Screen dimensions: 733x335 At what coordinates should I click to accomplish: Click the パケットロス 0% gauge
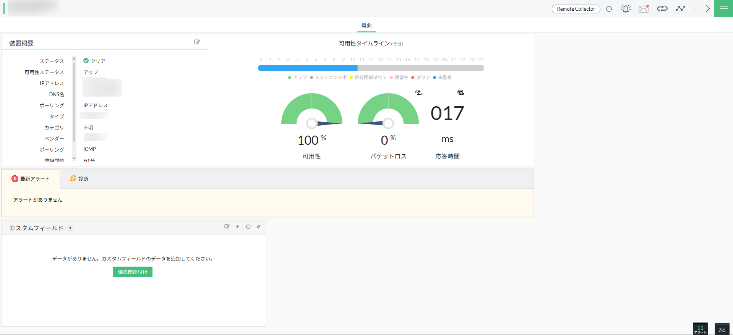pos(388,111)
